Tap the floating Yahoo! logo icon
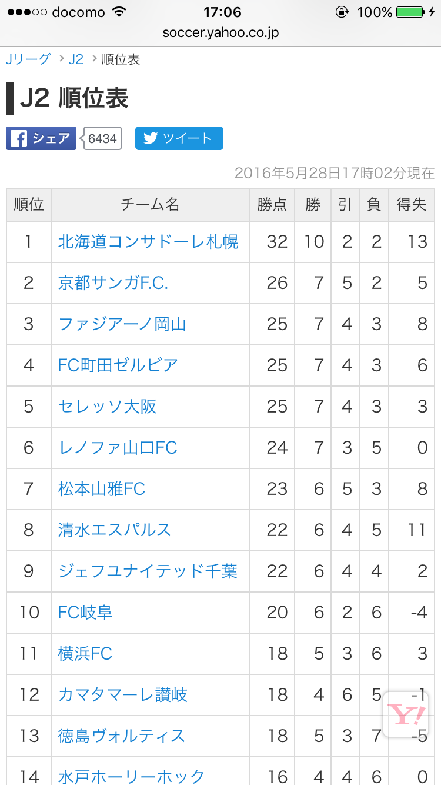This screenshot has height=785, width=441. point(406,715)
